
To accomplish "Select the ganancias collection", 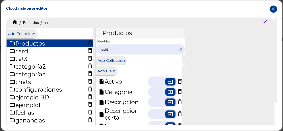I will click(x=50, y=120).
